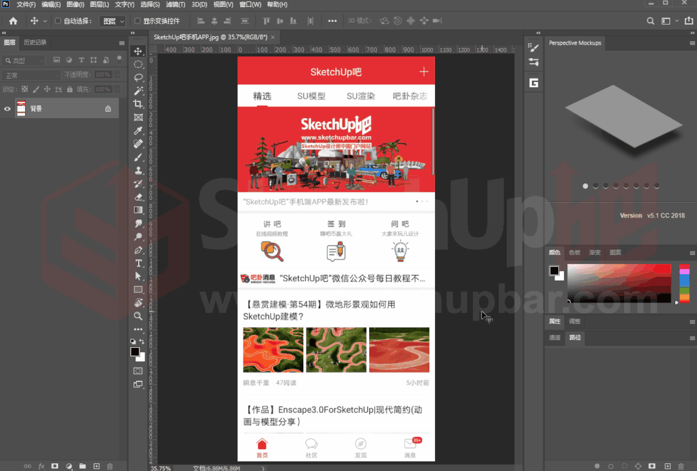This screenshot has height=471, width=697.
Task: Open the 窗口(W) menu
Action: click(x=251, y=5)
